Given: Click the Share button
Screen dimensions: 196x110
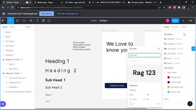Looking at the screenshot, I should (x=175, y=21).
